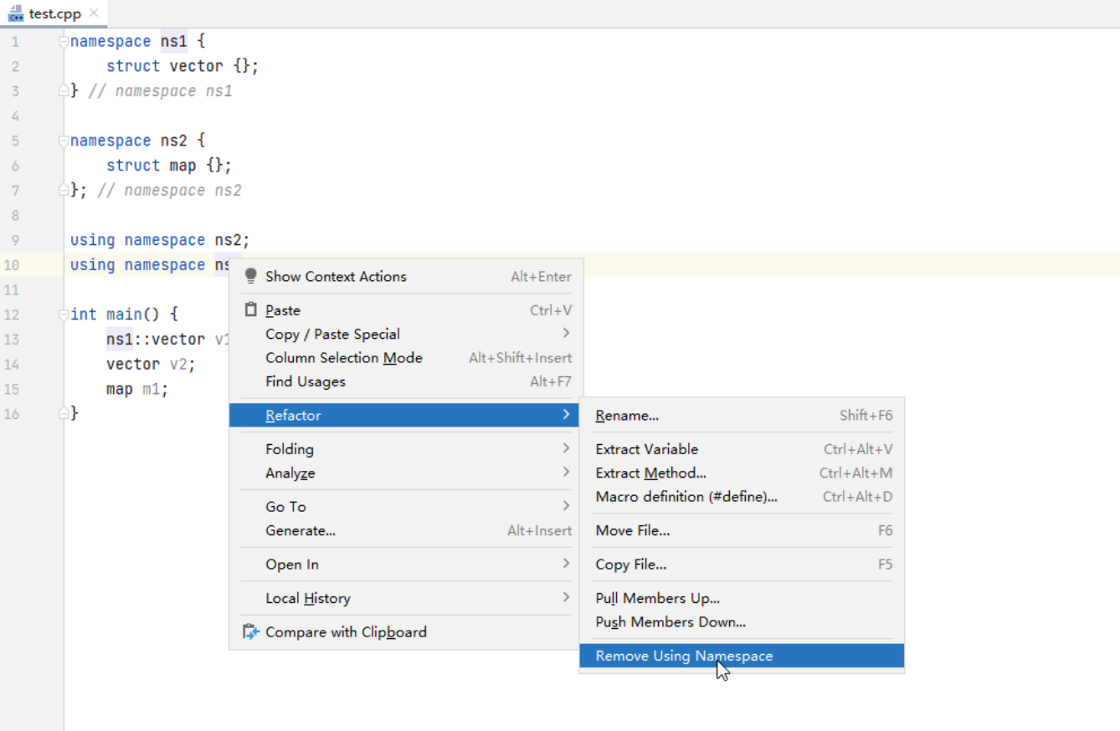Select Find Usages from the context menu

pos(305,381)
